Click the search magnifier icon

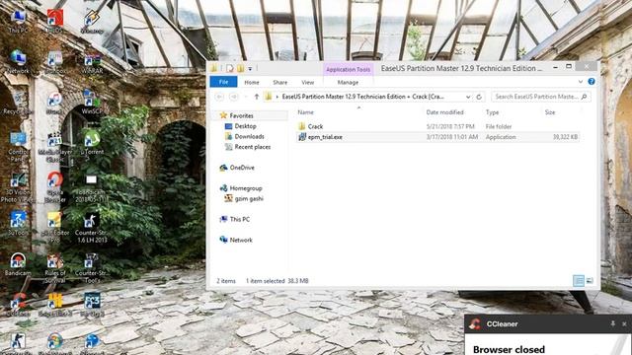click(x=584, y=97)
